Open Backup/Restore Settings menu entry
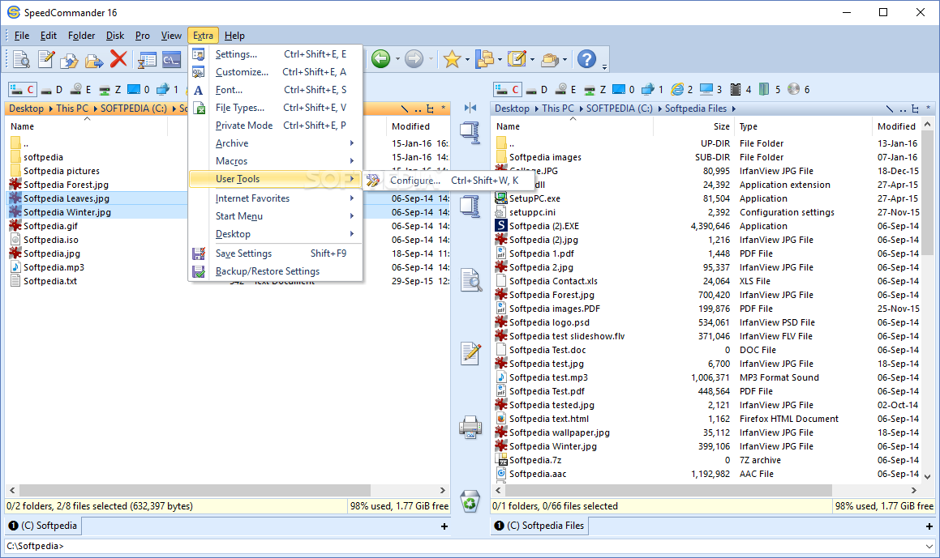 276,271
